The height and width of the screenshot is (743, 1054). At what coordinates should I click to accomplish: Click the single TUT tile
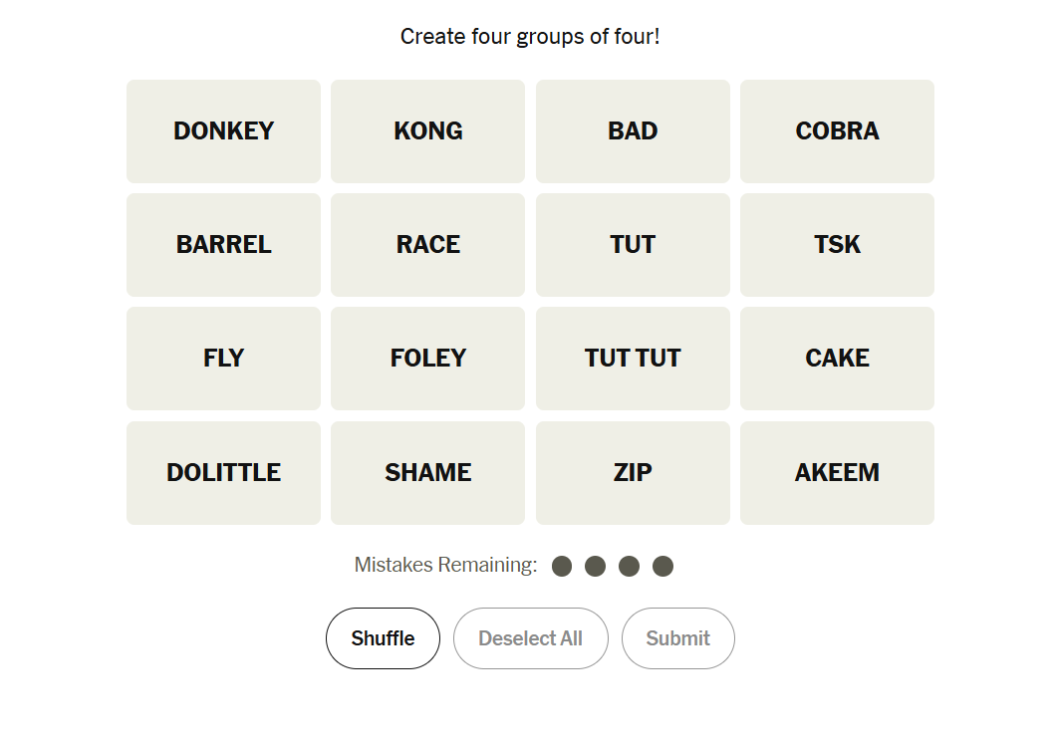pos(633,245)
